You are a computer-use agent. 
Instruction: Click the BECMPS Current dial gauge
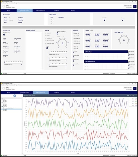click(x=62, y=43)
